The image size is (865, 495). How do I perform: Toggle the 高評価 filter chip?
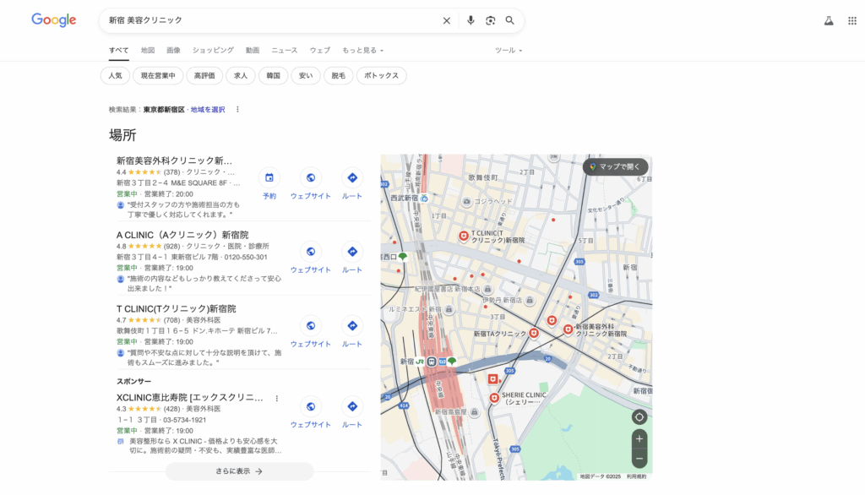click(x=204, y=76)
